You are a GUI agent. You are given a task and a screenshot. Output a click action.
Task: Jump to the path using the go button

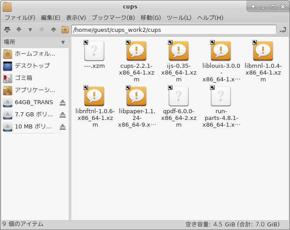[x=283, y=30]
